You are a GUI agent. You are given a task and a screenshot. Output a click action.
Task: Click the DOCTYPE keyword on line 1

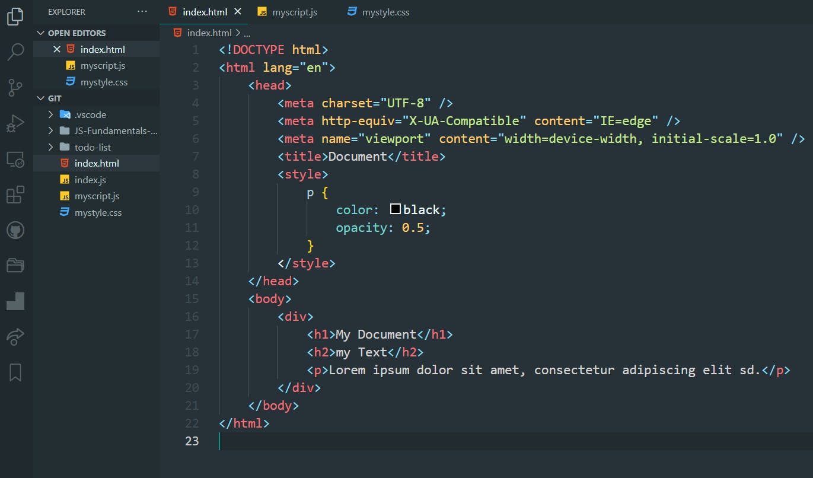point(259,49)
